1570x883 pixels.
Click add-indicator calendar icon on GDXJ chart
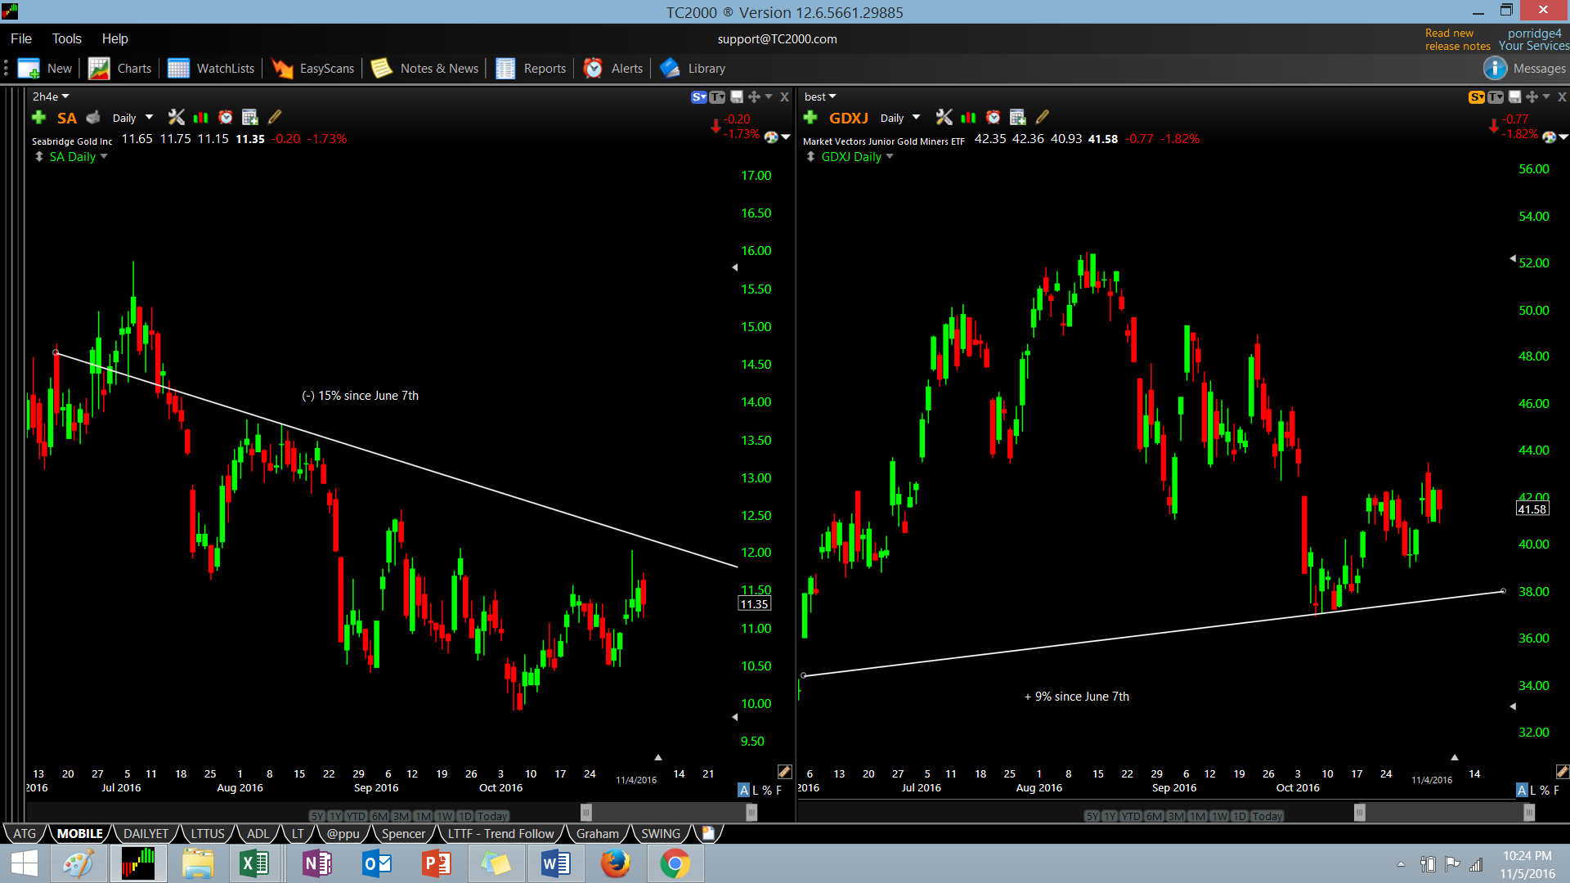(1018, 118)
